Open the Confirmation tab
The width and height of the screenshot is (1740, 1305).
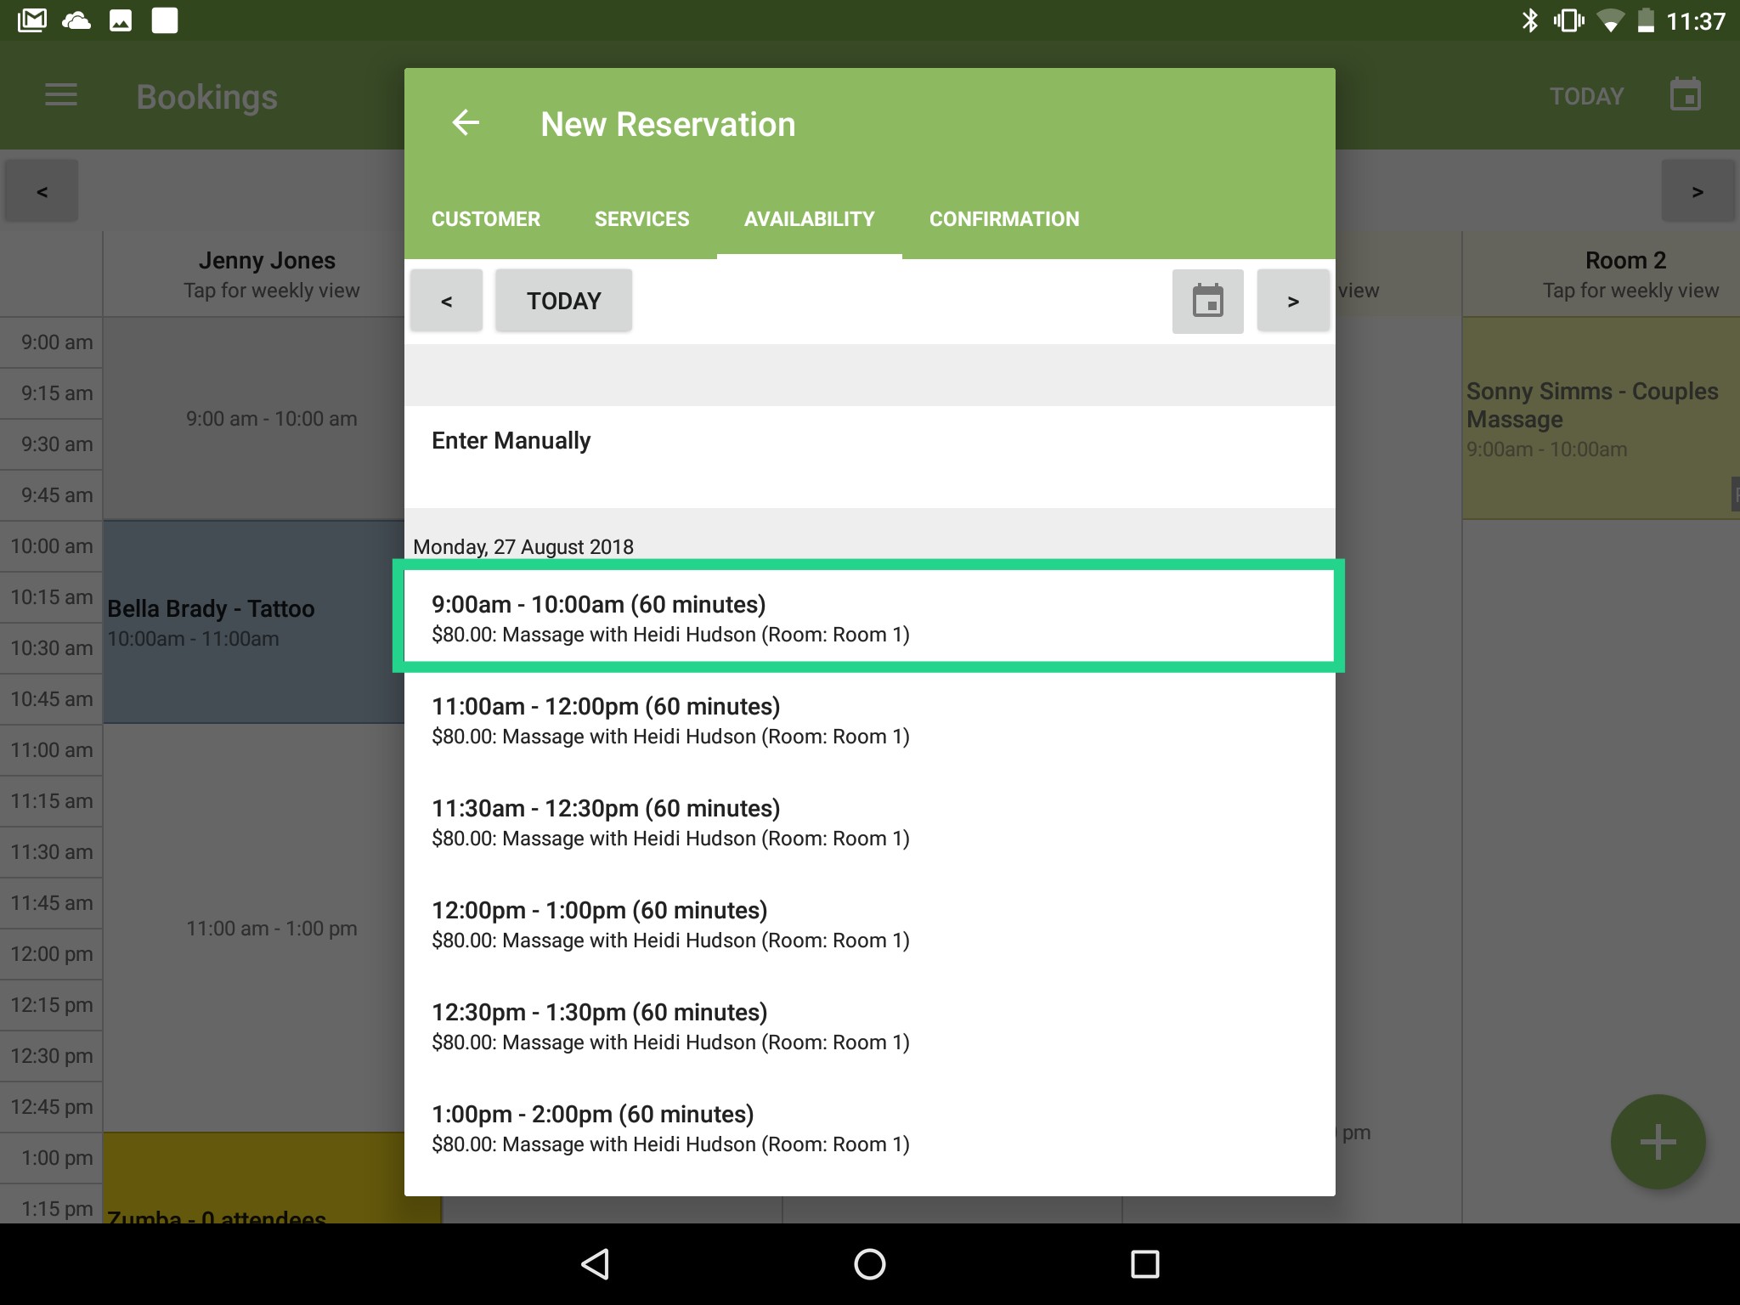[1004, 218]
